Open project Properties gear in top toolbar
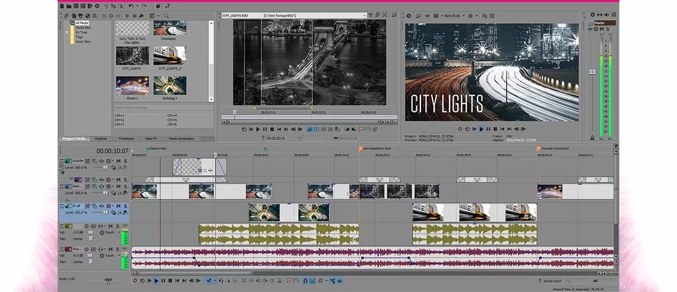Viewport: 677px width, 292px height. [97, 6]
